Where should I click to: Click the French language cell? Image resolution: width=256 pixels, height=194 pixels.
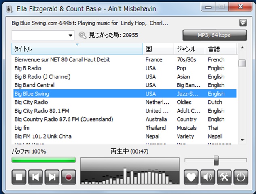tap(216, 60)
